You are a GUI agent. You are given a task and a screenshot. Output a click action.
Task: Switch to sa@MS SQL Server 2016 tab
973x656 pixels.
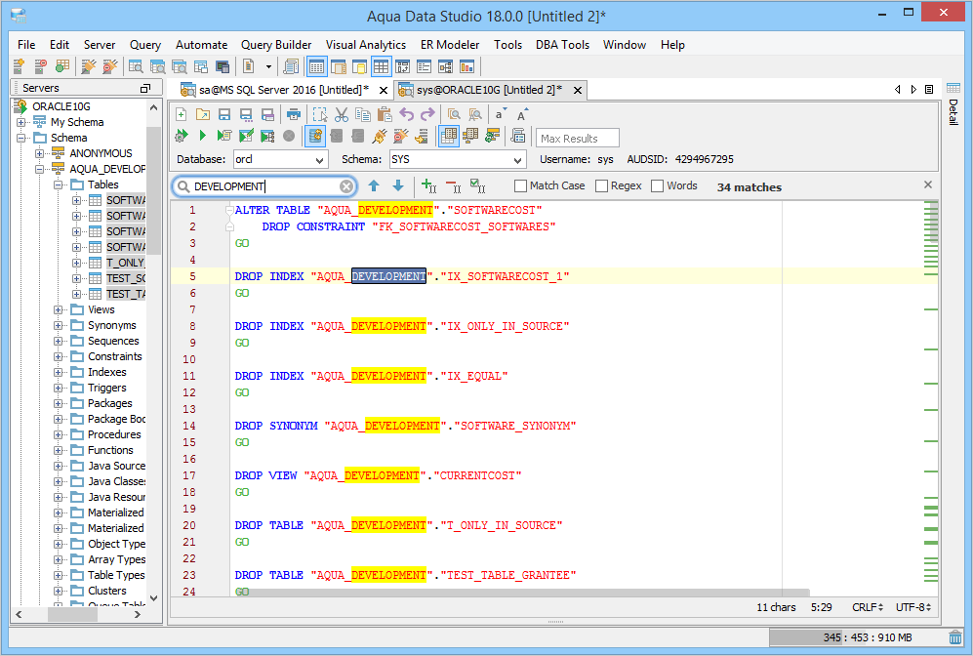[x=284, y=90]
